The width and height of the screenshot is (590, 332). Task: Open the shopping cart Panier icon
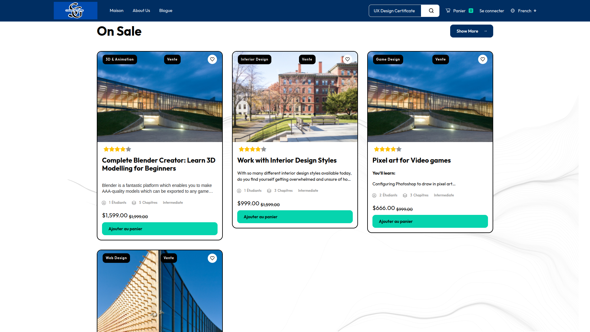pos(448,11)
